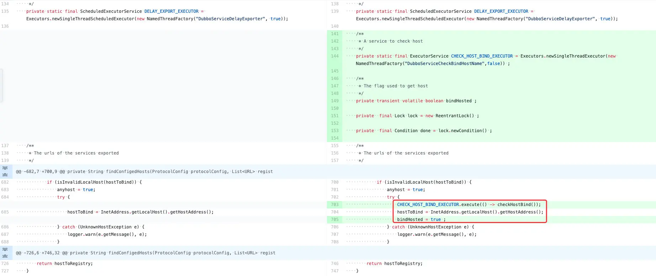Image resolution: width=656 pixels, height=276 pixels.
Task: Click added line number 151
Action: (x=334, y=116)
